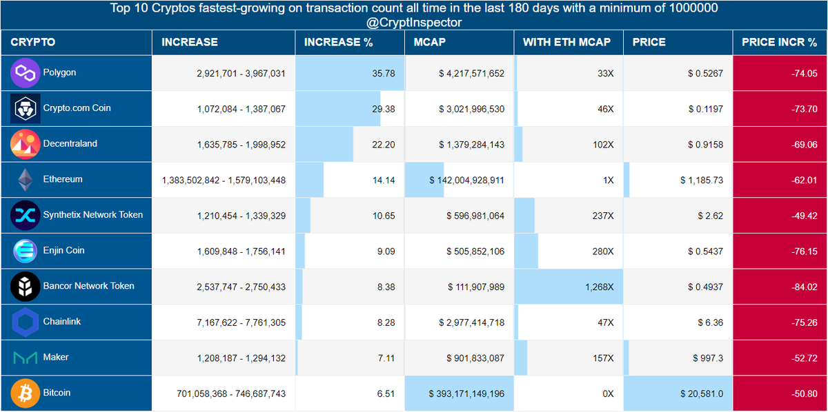Click the Synthetix Network Token logo
Viewport: 828px width, 412px height.
click(26, 215)
